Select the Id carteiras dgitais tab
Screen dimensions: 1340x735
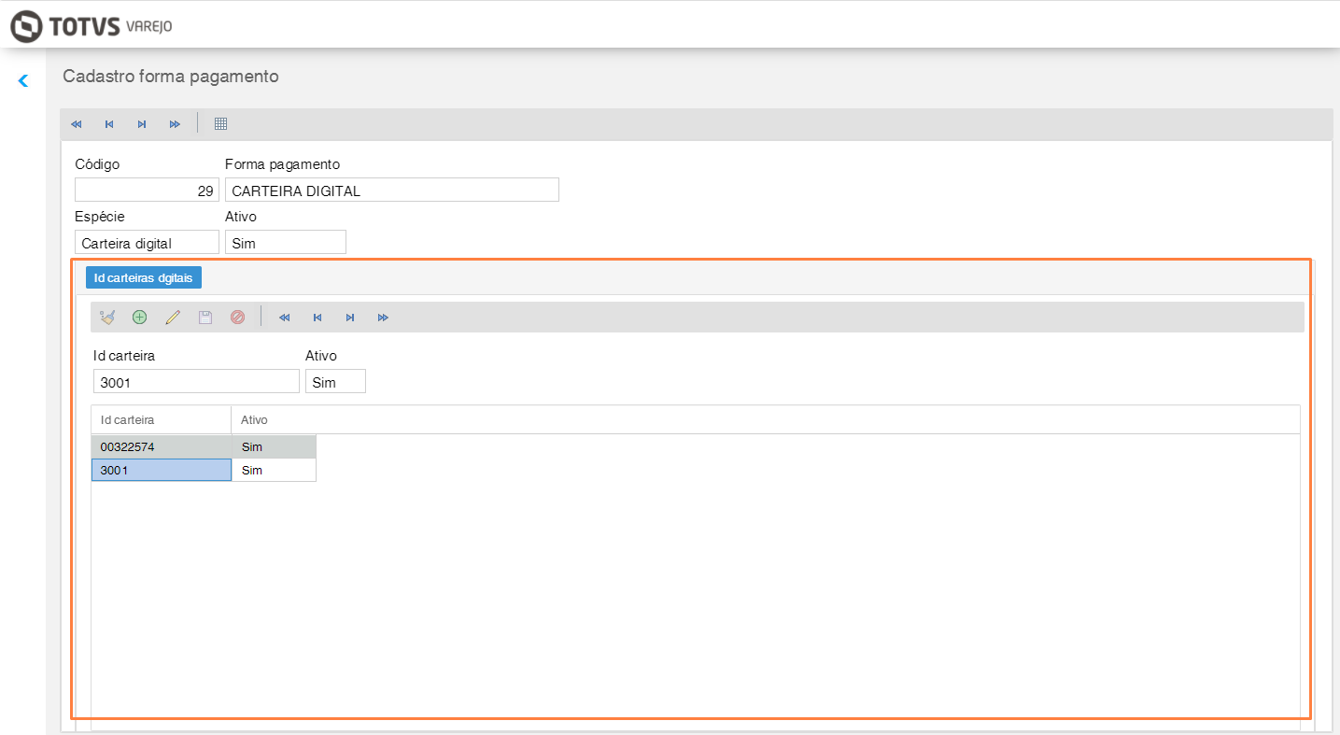144,278
